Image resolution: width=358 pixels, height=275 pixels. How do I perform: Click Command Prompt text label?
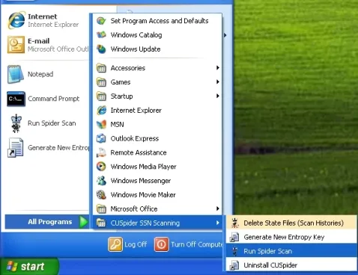click(53, 99)
